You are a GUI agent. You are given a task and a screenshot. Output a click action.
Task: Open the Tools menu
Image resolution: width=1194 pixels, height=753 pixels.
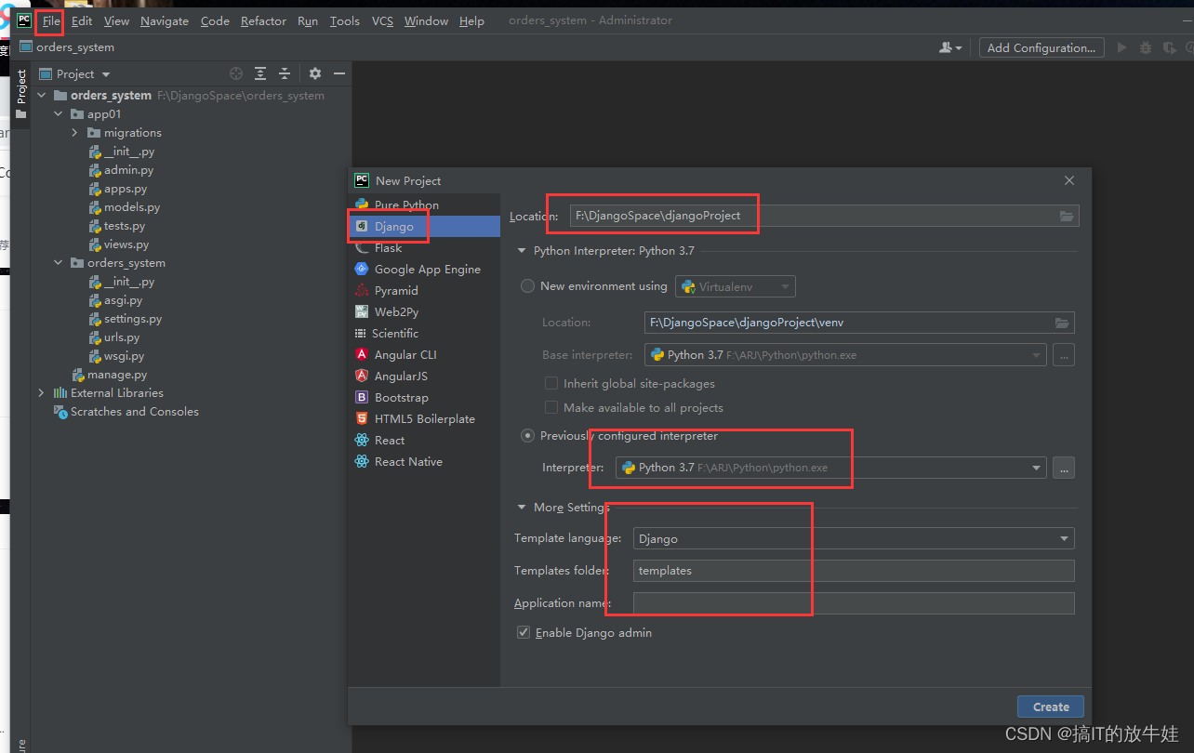point(344,20)
